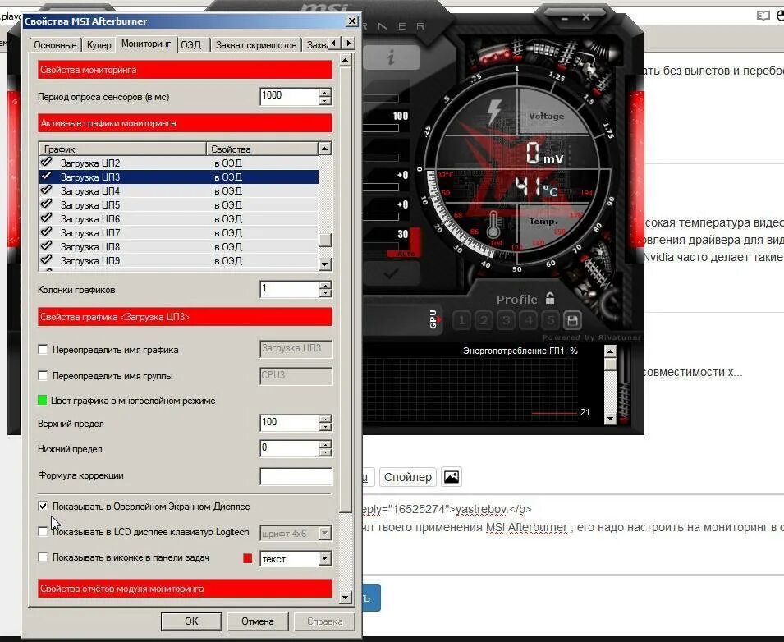This screenshot has width=784, height=642.
Task: Increase Период опроса сенсоров spinner
Action: [325, 92]
